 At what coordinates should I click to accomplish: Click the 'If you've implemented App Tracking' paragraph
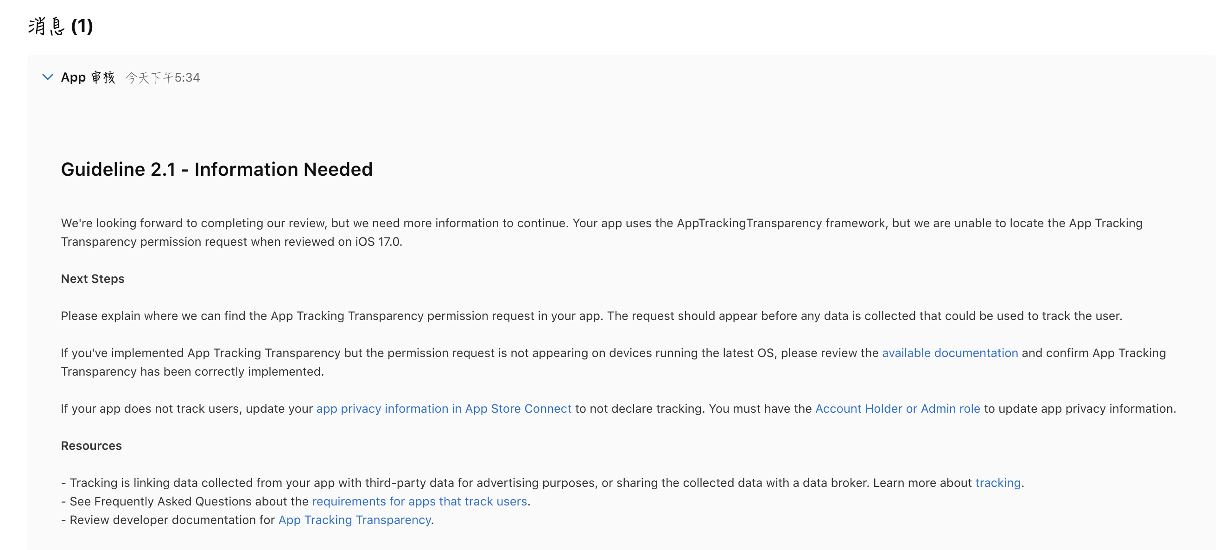426,353
